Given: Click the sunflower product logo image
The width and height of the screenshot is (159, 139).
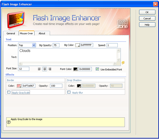Looking at the screenshot, I should click(16, 20).
